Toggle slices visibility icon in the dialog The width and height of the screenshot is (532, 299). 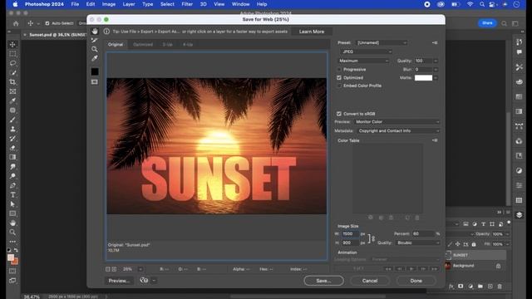click(95, 82)
